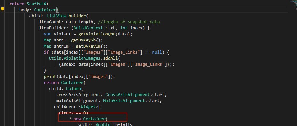Click children: <Widget>[ text
Image resolution: width=297 pixels, height=126 pixels.
coord(77,107)
